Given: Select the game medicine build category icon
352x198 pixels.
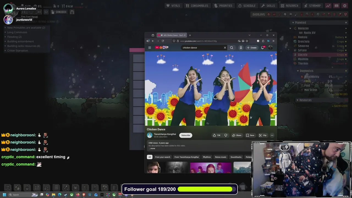Looking at the screenshot, I should (75, 188).
